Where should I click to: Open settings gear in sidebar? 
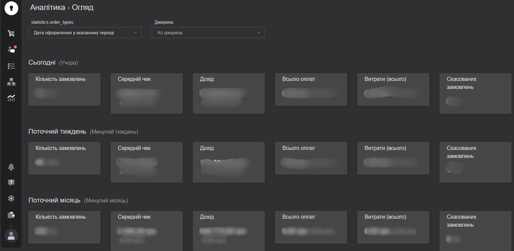pyautogui.click(x=11, y=198)
